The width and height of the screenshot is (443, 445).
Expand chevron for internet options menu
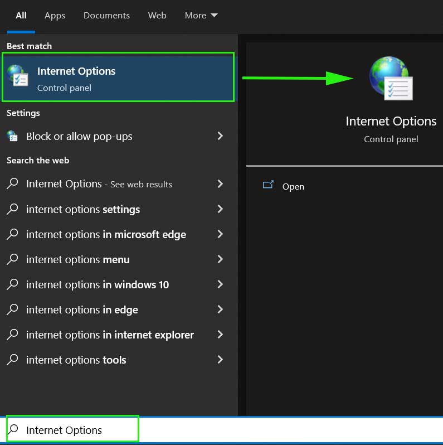220,259
